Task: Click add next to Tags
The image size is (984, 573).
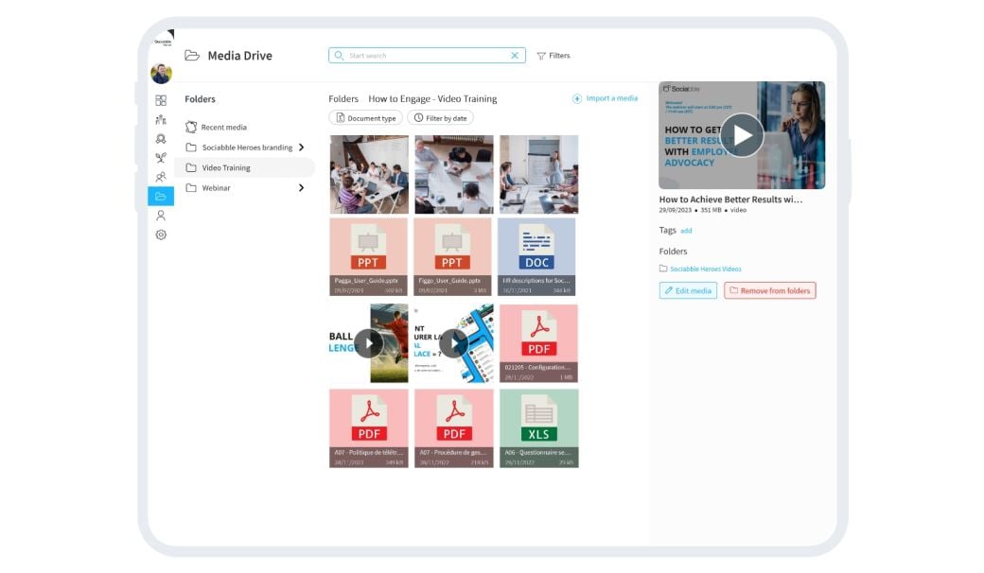Action: tap(686, 230)
